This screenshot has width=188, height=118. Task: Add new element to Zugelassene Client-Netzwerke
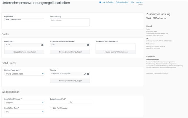[x=70, y=52]
